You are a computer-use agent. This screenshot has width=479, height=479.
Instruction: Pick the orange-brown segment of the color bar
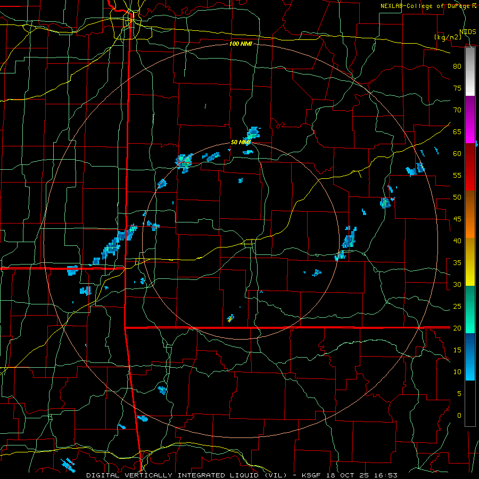coord(470,214)
